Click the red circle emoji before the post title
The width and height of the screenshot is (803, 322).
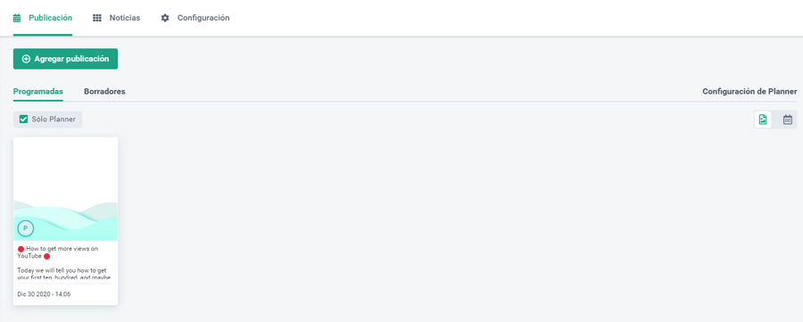click(x=21, y=249)
